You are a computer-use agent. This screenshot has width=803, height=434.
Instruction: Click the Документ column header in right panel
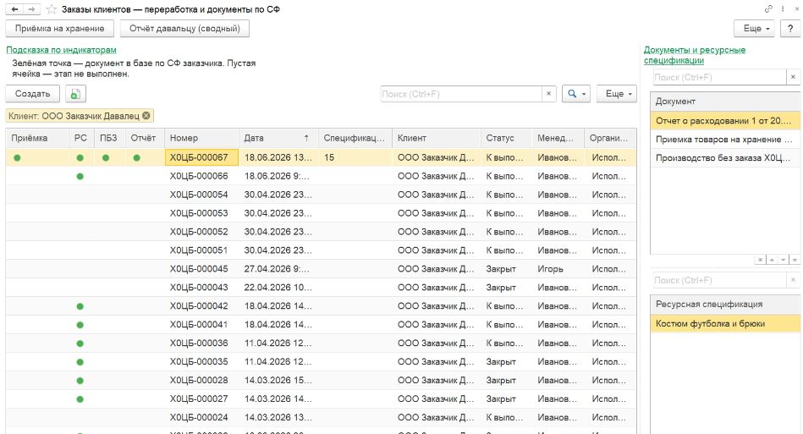[x=725, y=102]
